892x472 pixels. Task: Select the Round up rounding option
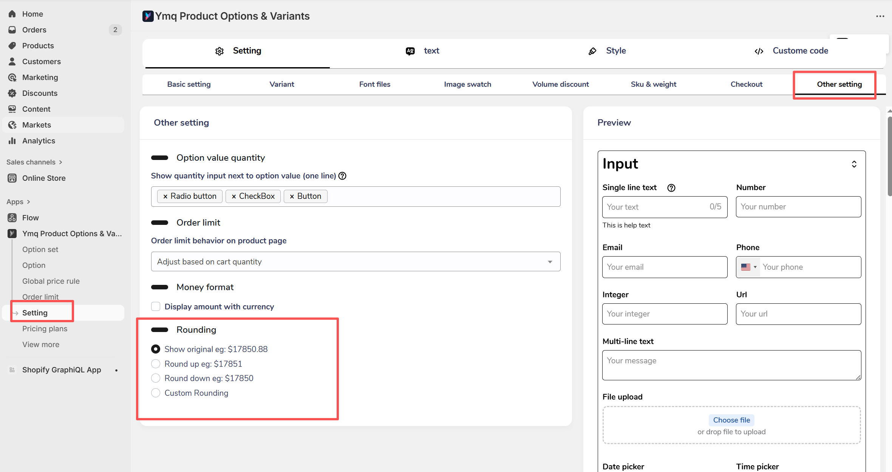pyautogui.click(x=156, y=364)
